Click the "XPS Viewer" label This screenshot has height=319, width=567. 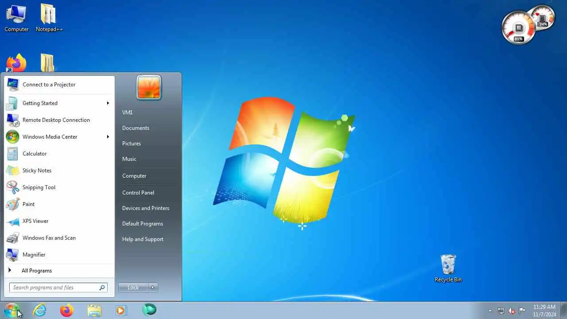(x=35, y=221)
